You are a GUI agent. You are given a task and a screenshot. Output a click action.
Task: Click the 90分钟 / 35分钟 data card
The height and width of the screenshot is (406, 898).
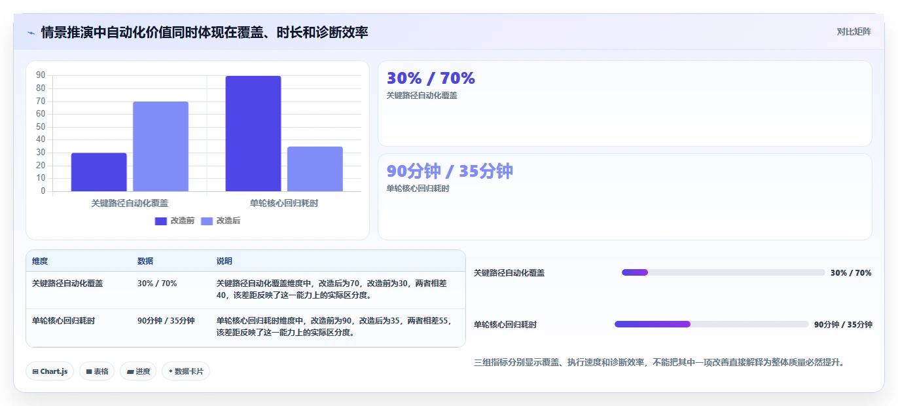click(625, 196)
